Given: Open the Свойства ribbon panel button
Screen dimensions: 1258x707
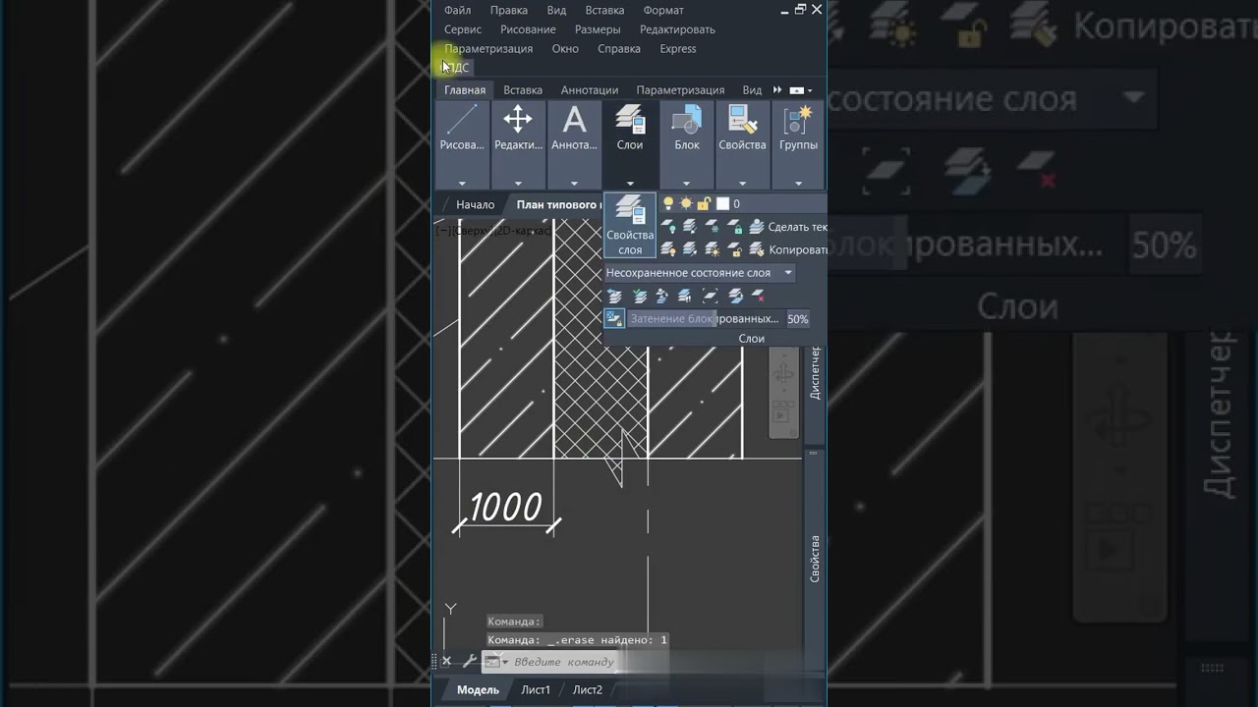Looking at the screenshot, I should (x=742, y=144).
